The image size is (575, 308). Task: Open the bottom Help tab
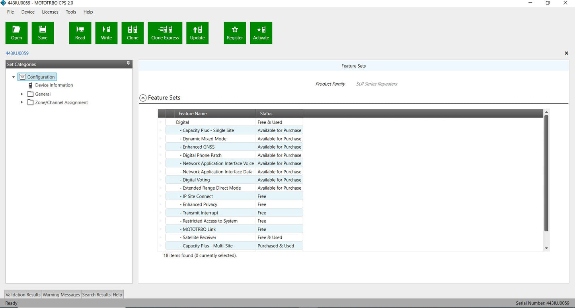(x=117, y=294)
